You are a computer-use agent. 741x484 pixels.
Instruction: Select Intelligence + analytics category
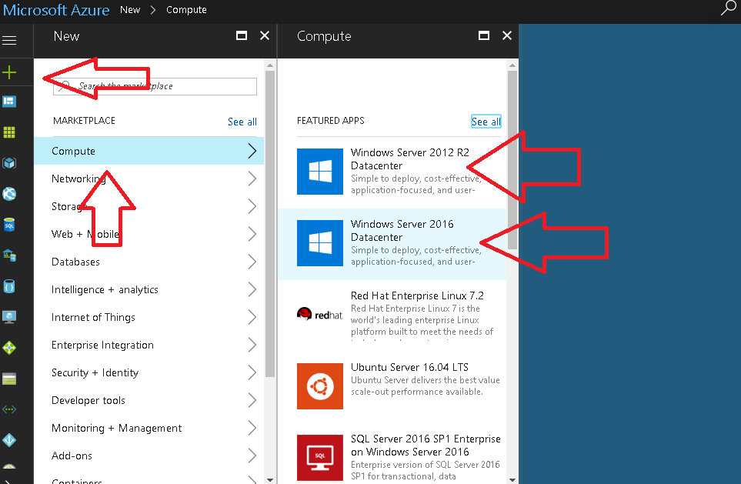149,289
